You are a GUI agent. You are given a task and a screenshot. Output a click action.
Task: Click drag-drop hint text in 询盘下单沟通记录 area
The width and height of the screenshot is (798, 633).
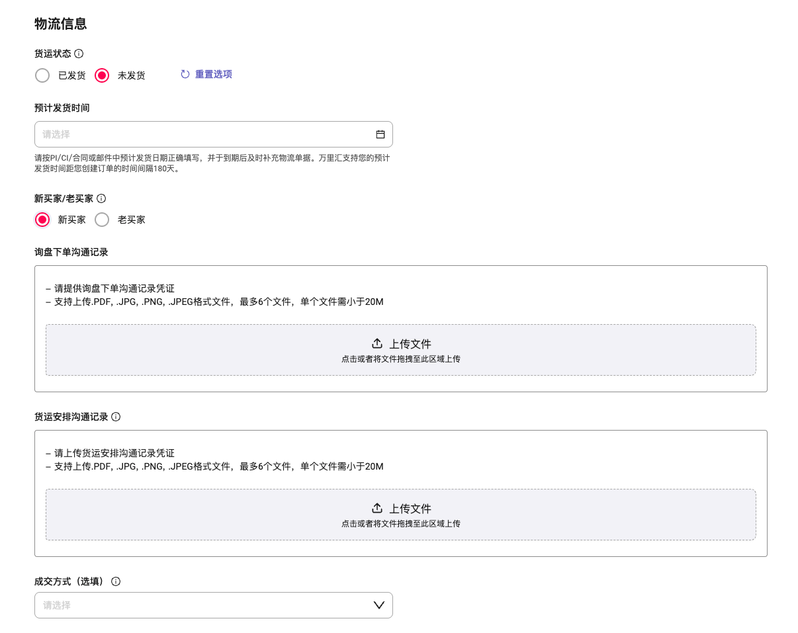coord(401,359)
